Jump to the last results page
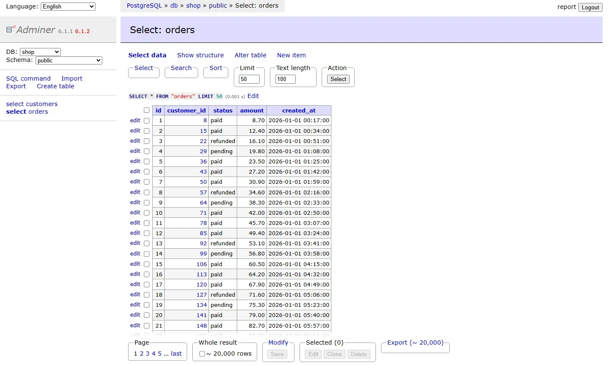611x365 pixels. (177, 354)
